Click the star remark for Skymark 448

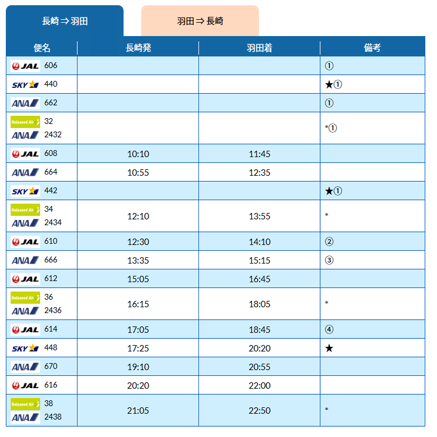tap(329, 348)
